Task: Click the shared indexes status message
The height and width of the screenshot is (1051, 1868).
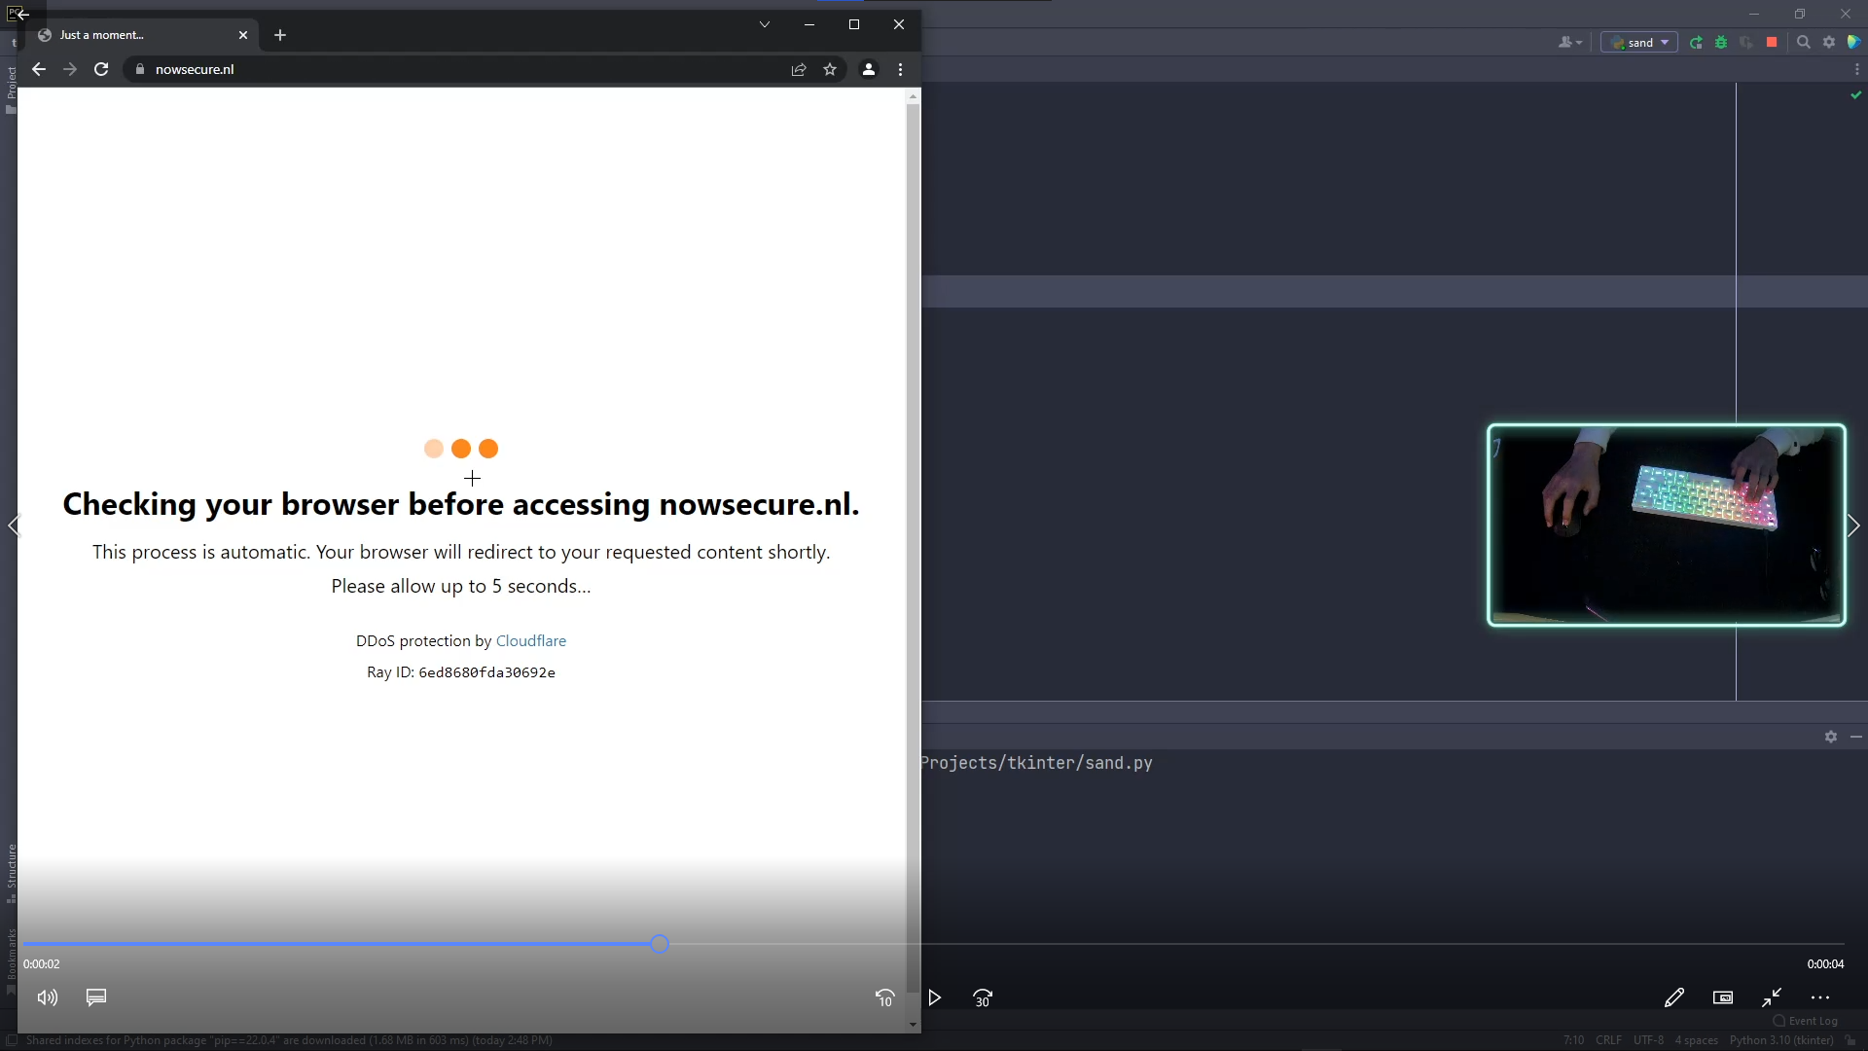Action: click(x=289, y=1040)
